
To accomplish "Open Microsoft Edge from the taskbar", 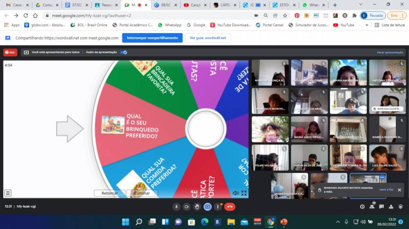I will pos(205,222).
